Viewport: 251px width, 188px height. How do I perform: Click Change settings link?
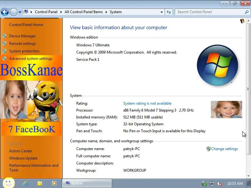click(x=224, y=149)
